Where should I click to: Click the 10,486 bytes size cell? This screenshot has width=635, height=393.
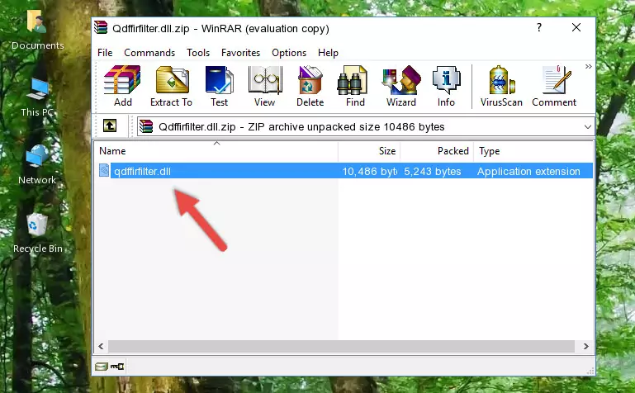pyautogui.click(x=369, y=171)
